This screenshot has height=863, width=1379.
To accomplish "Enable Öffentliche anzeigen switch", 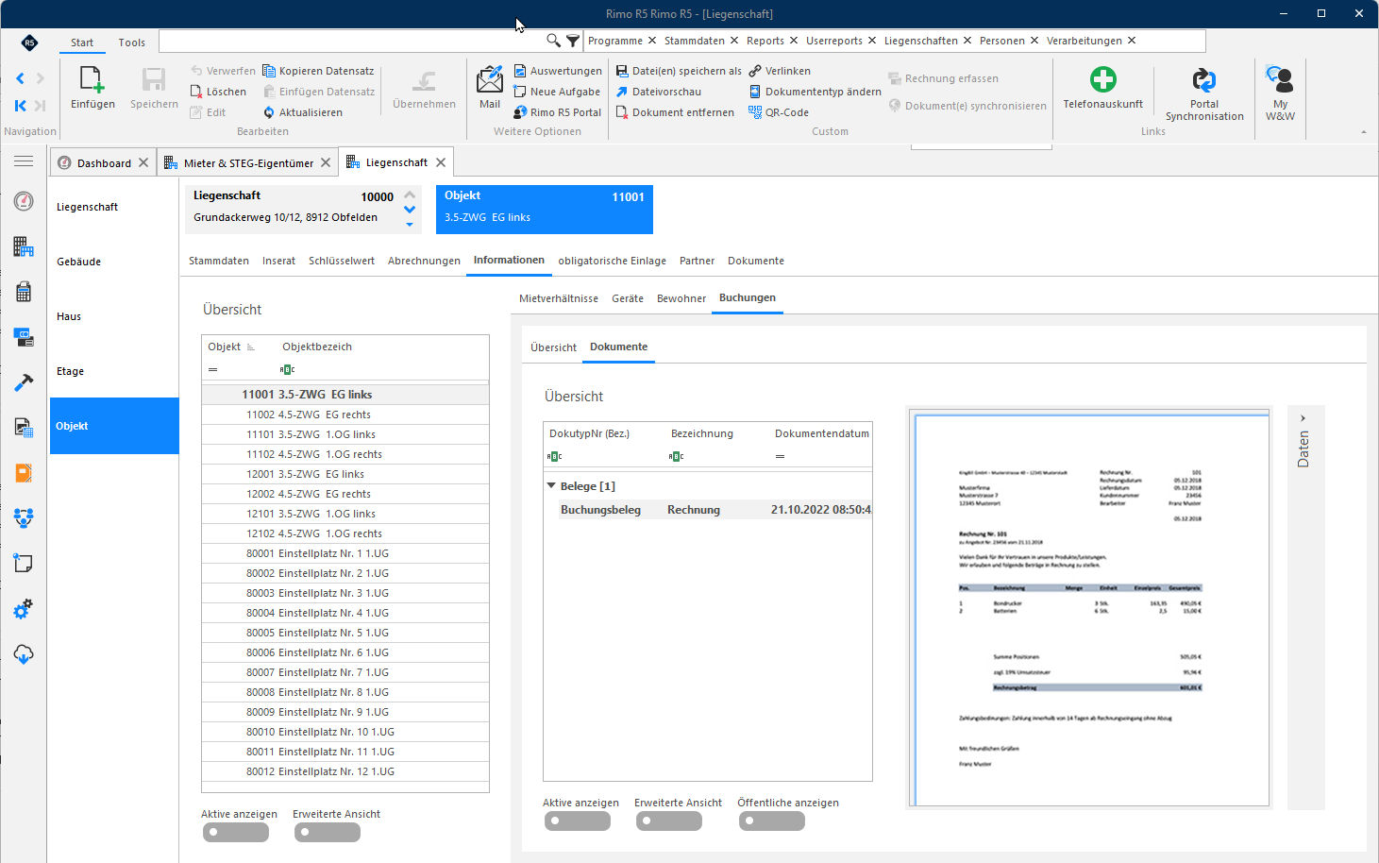I will tap(772, 821).
